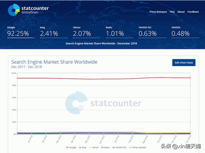205x153 pixels.
Task: Open the Press Releases link
Action: 158,12
